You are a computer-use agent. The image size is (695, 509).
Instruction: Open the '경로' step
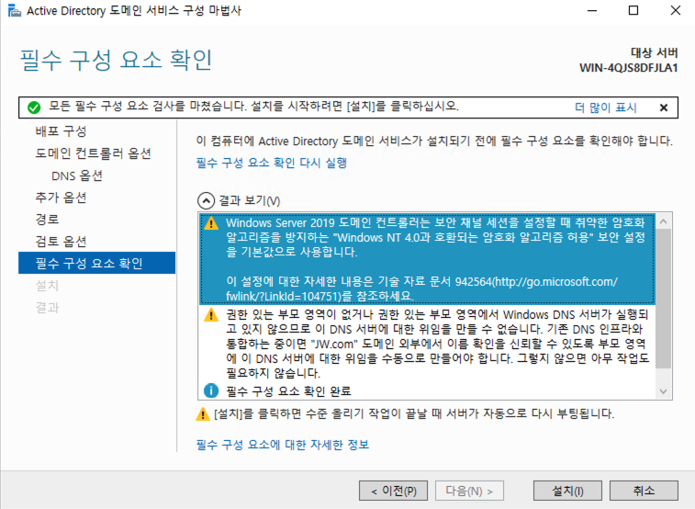point(47,219)
